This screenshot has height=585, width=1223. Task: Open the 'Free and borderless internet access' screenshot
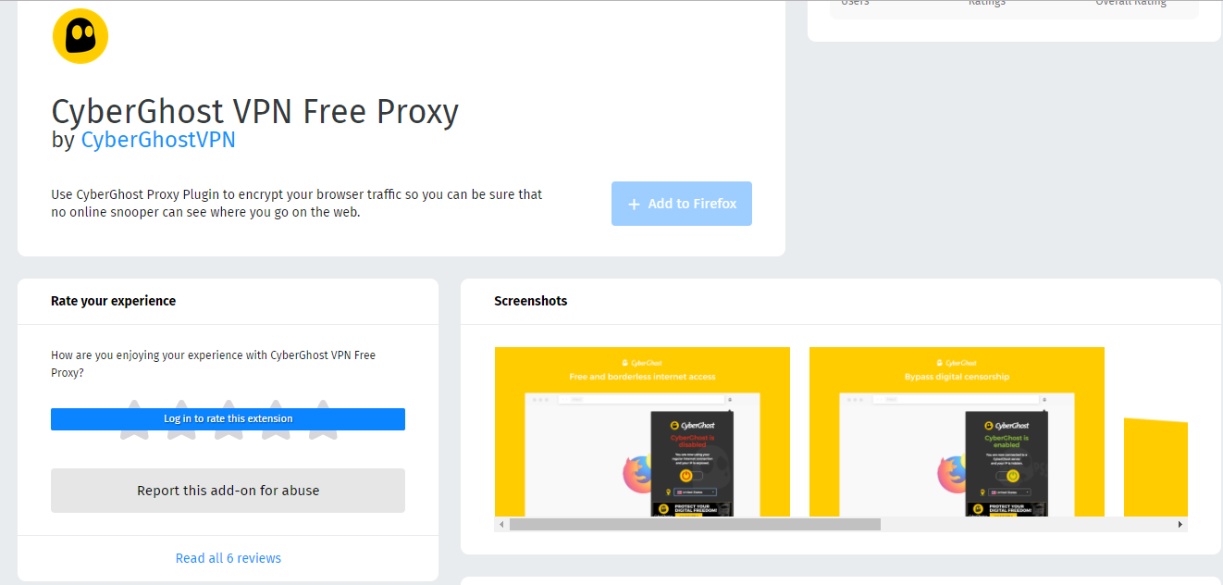click(x=642, y=431)
